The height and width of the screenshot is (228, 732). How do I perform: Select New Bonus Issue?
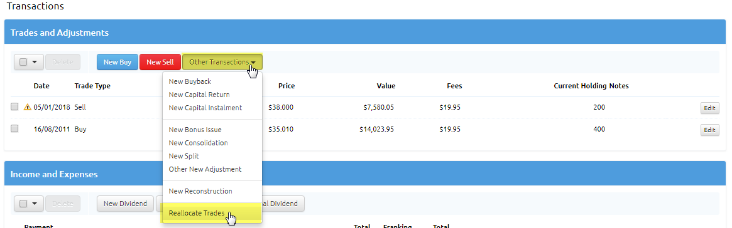pyautogui.click(x=195, y=130)
